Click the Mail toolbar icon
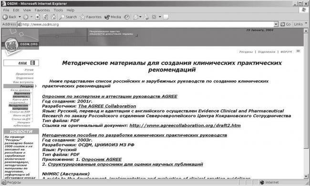This screenshot has width=310, height=186. point(136,17)
